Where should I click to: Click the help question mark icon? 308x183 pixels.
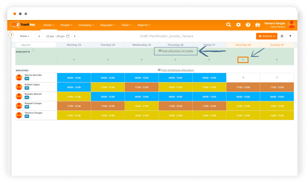tap(248, 25)
